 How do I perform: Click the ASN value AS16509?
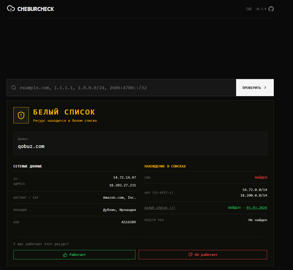click(128, 222)
